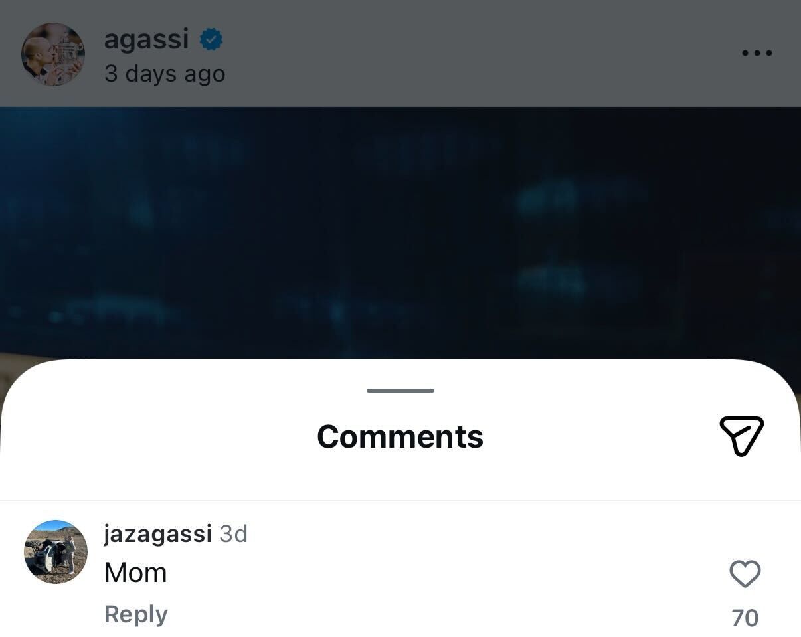This screenshot has height=637, width=801.
Task: Like jazagassi's comment with the heart icon
Action: (x=745, y=574)
